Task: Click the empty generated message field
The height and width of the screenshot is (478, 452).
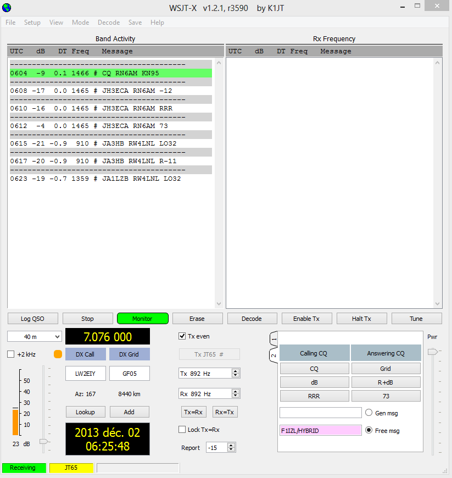Action: pos(321,413)
